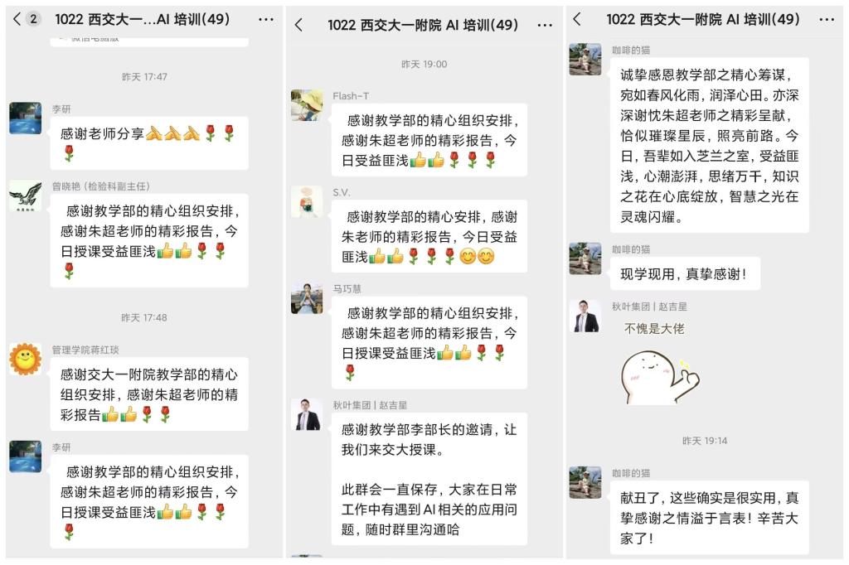The image size is (849, 565).
Task: Tap 马巧慧's avatar
Action: point(307,297)
